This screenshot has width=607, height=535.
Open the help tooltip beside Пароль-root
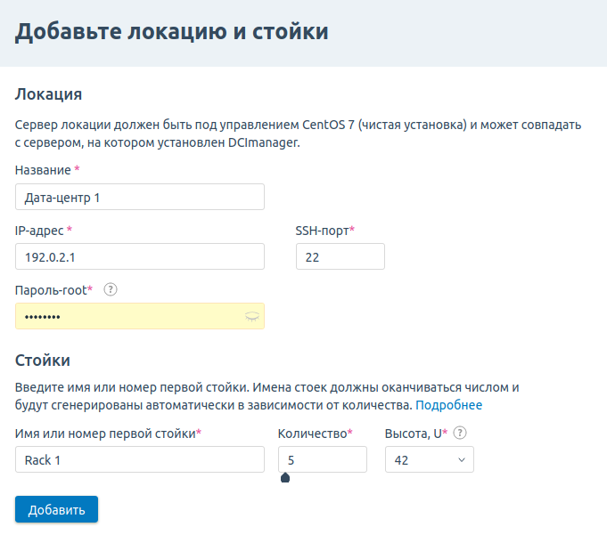[111, 289]
